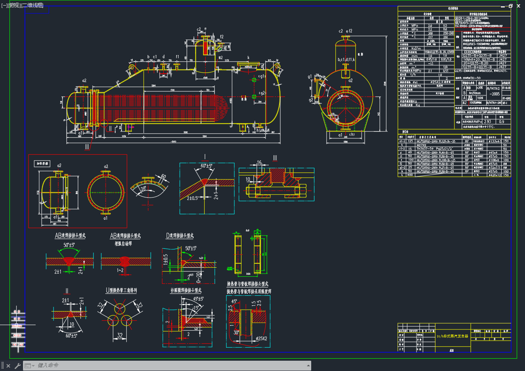Select the subtitle '埋弧自动焊'
The width and height of the screenshot is (525, 371).
click(123, 244)
